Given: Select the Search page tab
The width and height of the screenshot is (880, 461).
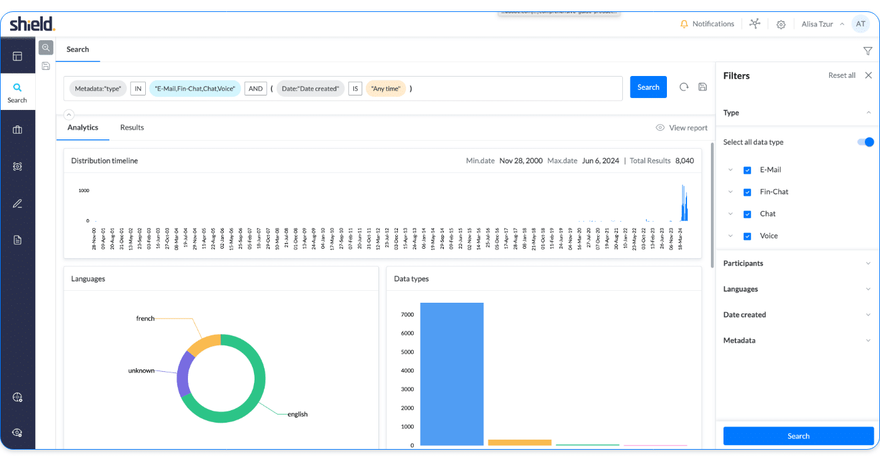Looking at the screenshot, I should (78, 49).
